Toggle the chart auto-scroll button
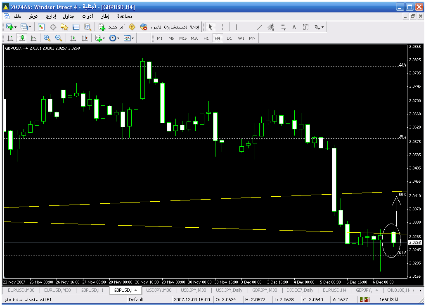The image size is (426, 305). point(73,38)
